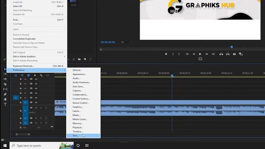
Task: Click the taskbar search box
Action: click(41, 145)
